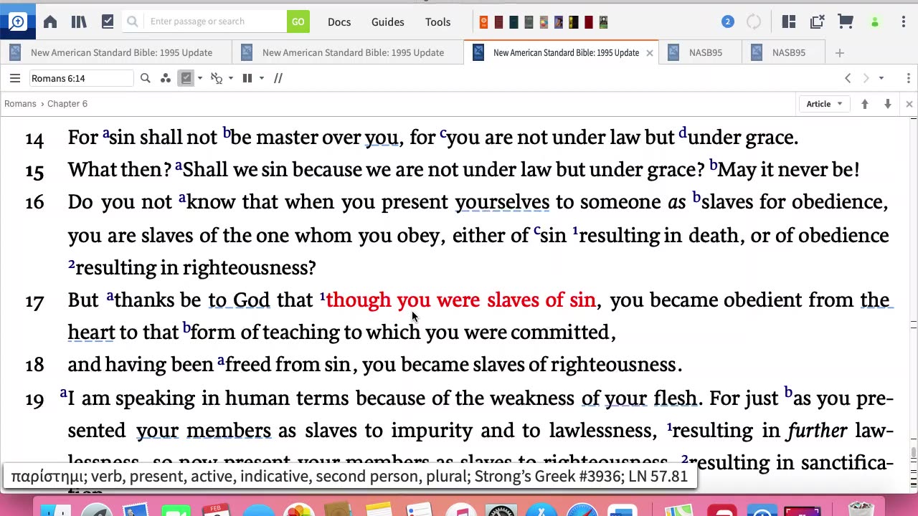The image size is (918, 516).
Task: Click the panel search magnifier icon
Action: coord(146,78)
